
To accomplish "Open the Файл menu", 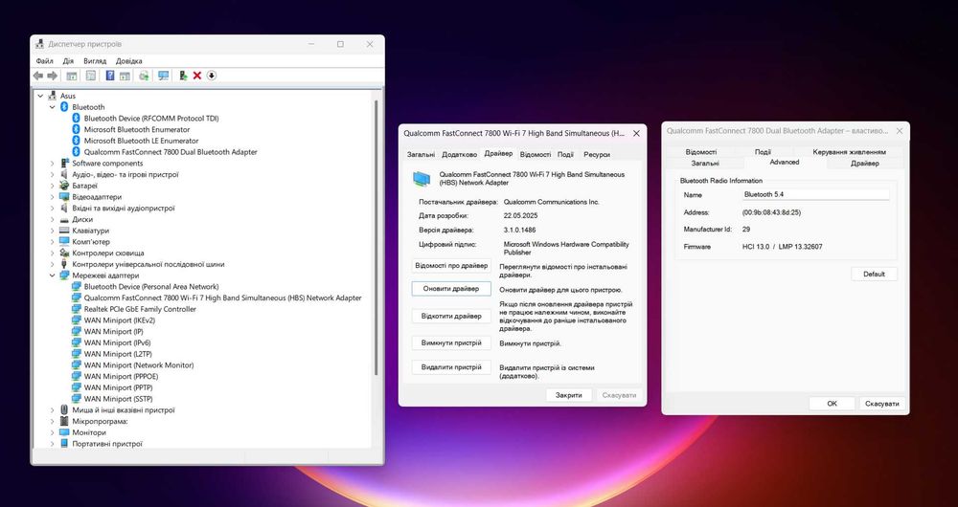I will coord(45,61).
